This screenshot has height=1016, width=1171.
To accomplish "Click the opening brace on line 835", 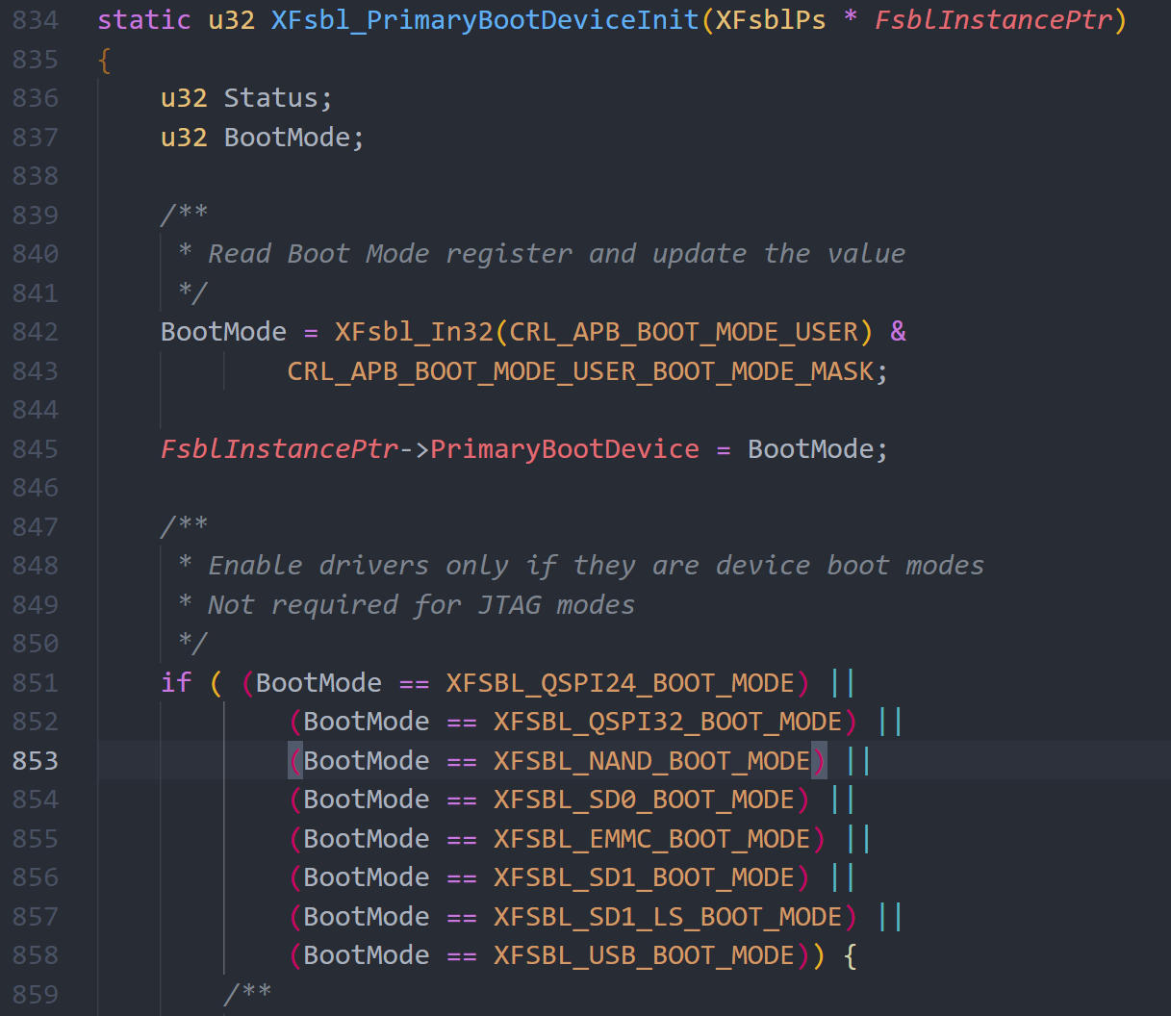I will coord(105,60).
